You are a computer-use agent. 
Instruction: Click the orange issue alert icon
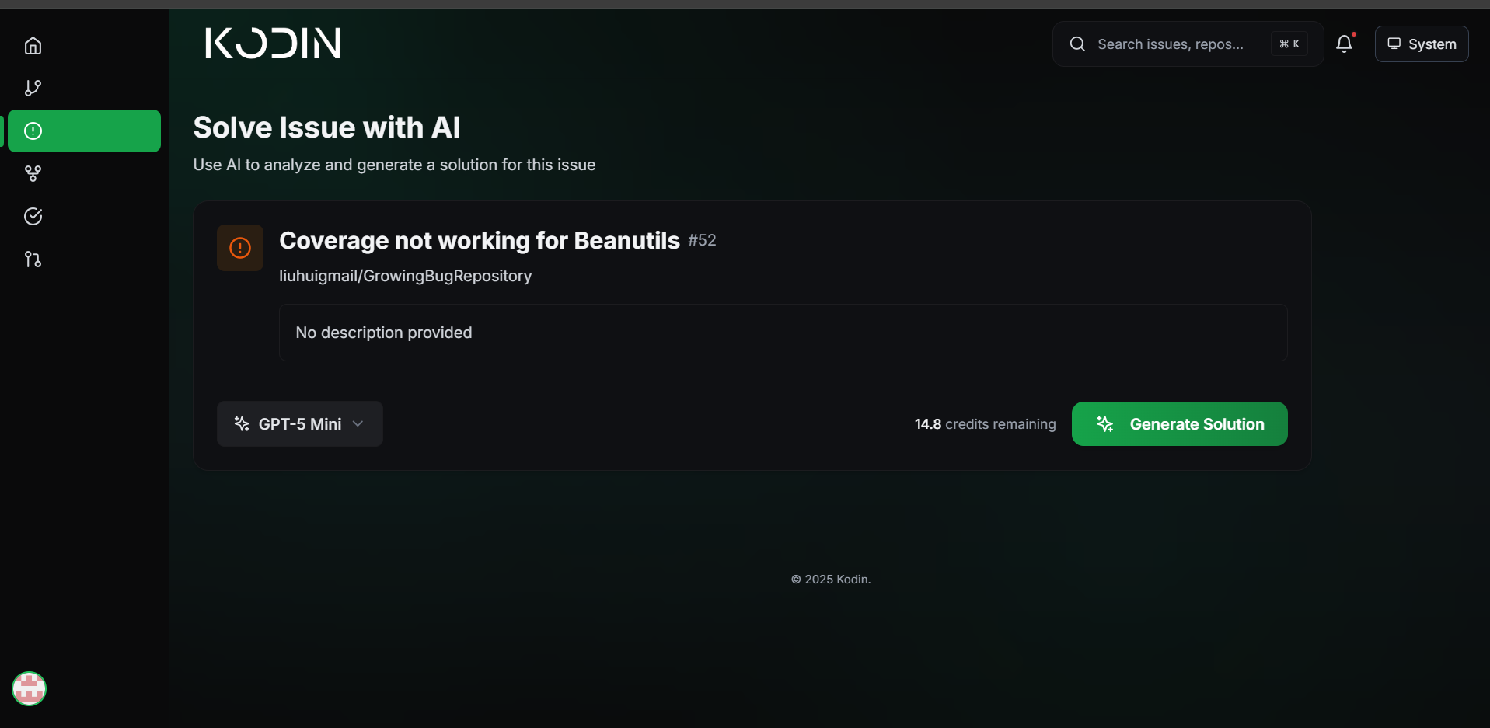pos(240,248)
